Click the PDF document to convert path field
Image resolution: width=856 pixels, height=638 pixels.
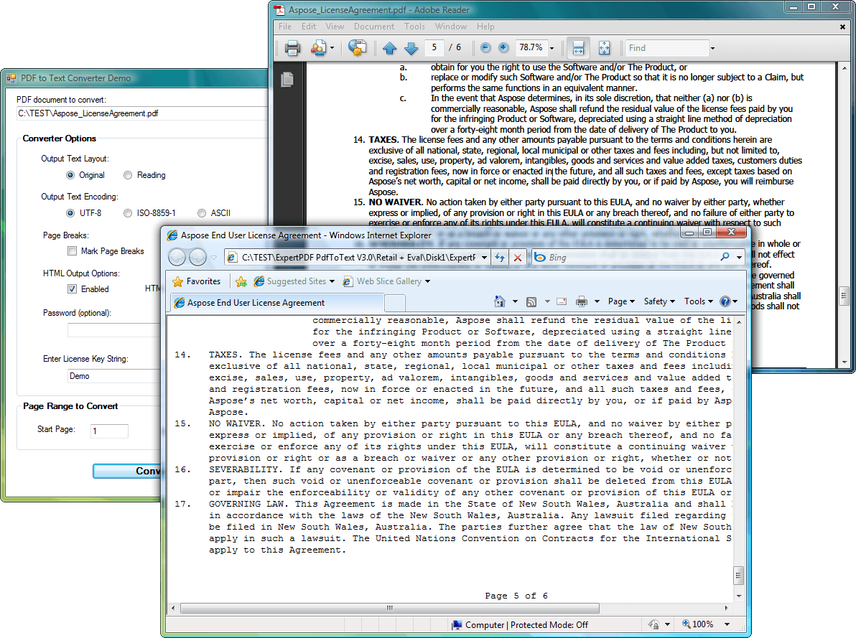click(x=142, y=113)
